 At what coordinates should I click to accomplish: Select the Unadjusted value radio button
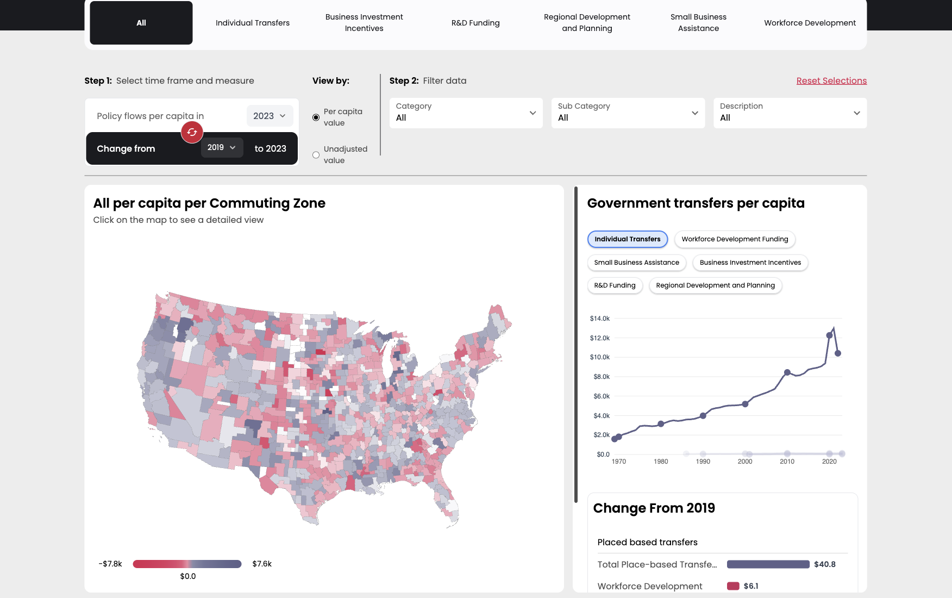(316, 155)
